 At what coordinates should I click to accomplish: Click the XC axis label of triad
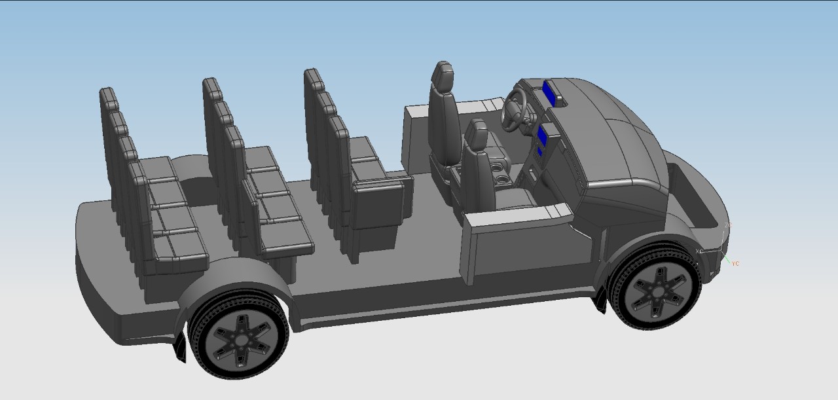(x=699, y=251)
